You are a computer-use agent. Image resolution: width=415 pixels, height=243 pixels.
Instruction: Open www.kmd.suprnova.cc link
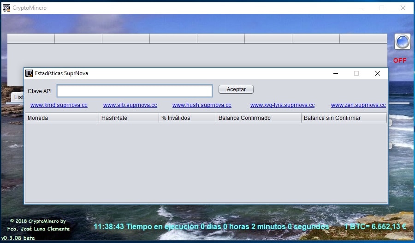[x=59, y=105]
